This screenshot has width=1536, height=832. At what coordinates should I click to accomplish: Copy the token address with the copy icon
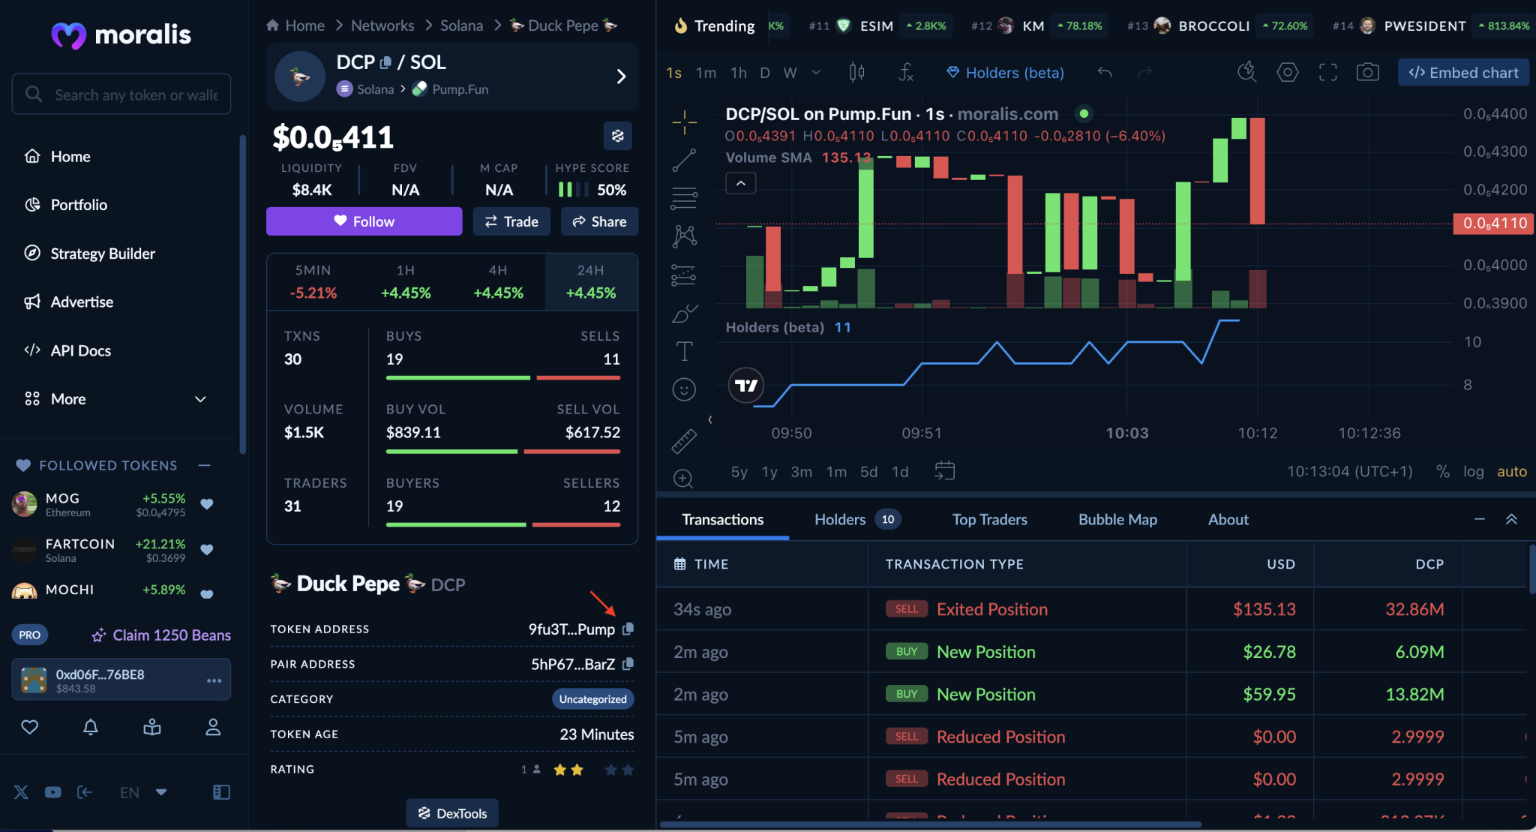point(628,629)
